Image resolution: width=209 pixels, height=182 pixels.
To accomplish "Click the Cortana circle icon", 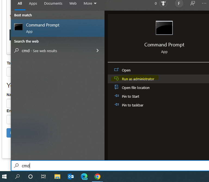I will [x=30, y=177].
